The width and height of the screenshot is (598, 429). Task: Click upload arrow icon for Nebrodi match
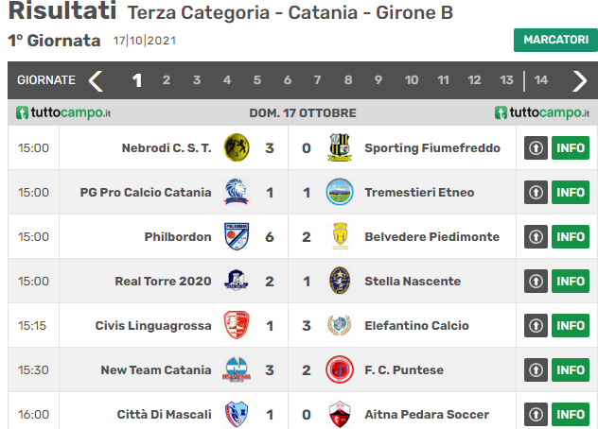536,147
